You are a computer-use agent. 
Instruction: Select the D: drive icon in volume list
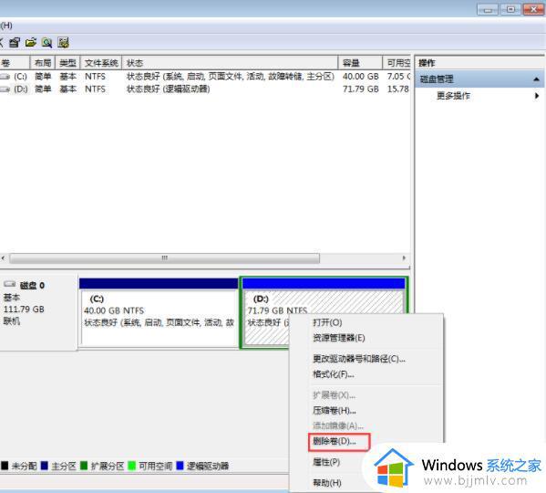pyautogui.click(x=5, y=89)
